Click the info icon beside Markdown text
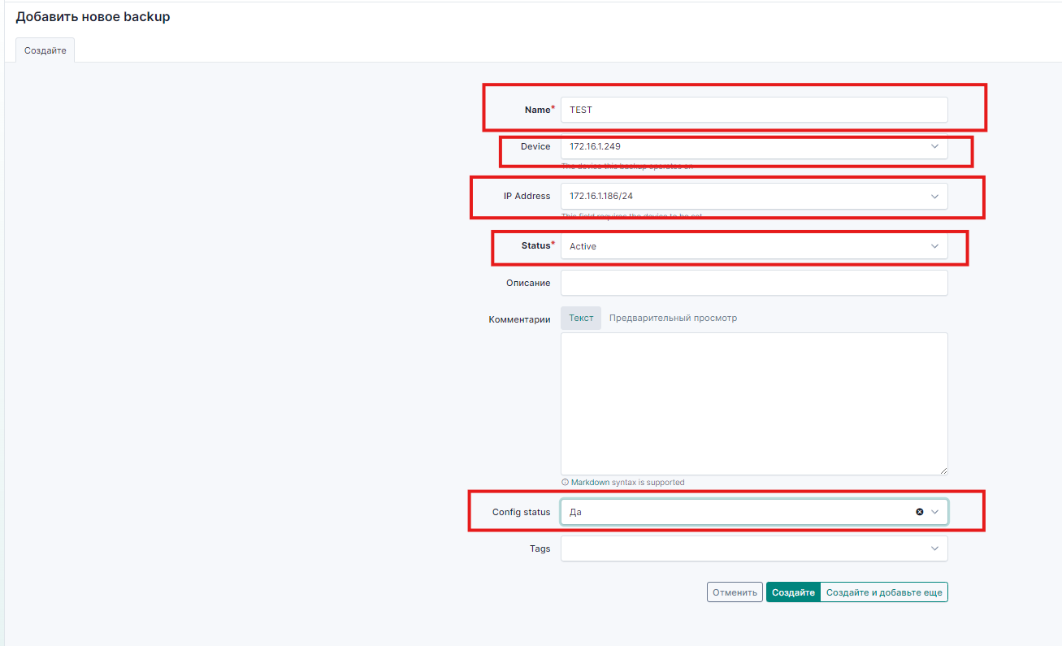Image resolution: width=1062 pixels, height=646 pixels. pyautogui.click(x=565, y=483)
